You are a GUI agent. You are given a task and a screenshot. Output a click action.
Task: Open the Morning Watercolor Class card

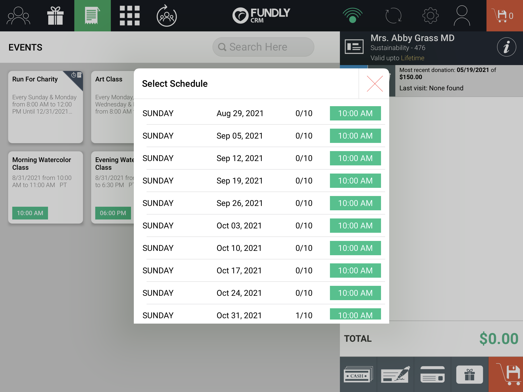pos(45,188)
